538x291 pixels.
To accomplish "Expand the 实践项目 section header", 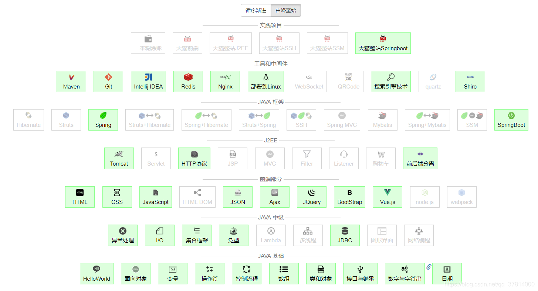I will [270, 25].
